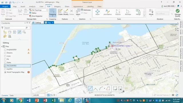The image size is (183, 103).
Task: Click Finish on the edit toolbar
Action: (x=115, y=88)
